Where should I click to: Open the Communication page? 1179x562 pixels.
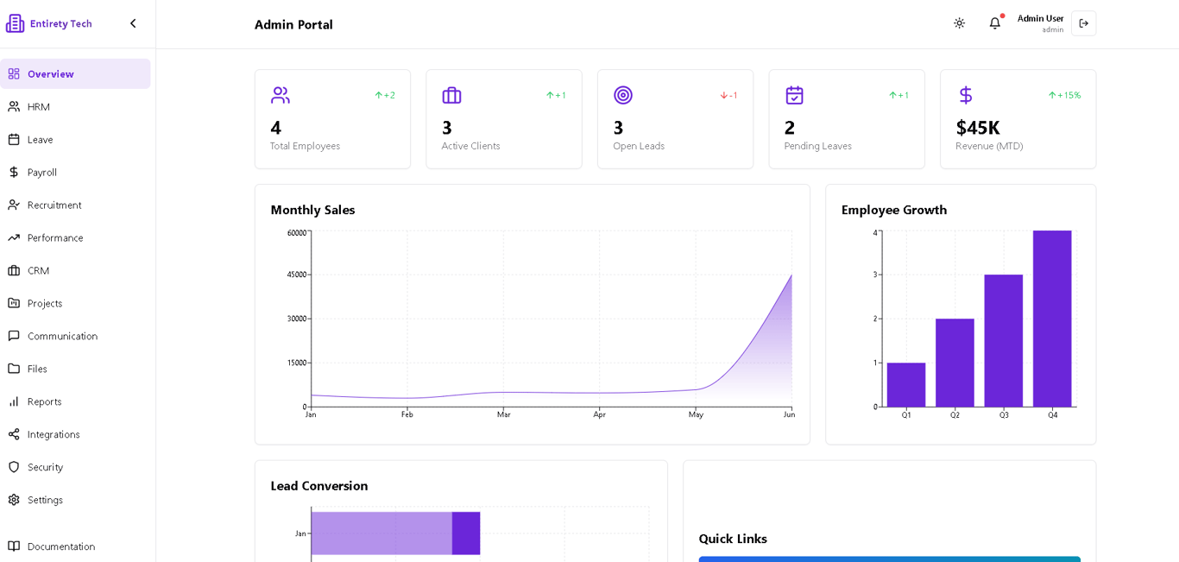(62, 337)
